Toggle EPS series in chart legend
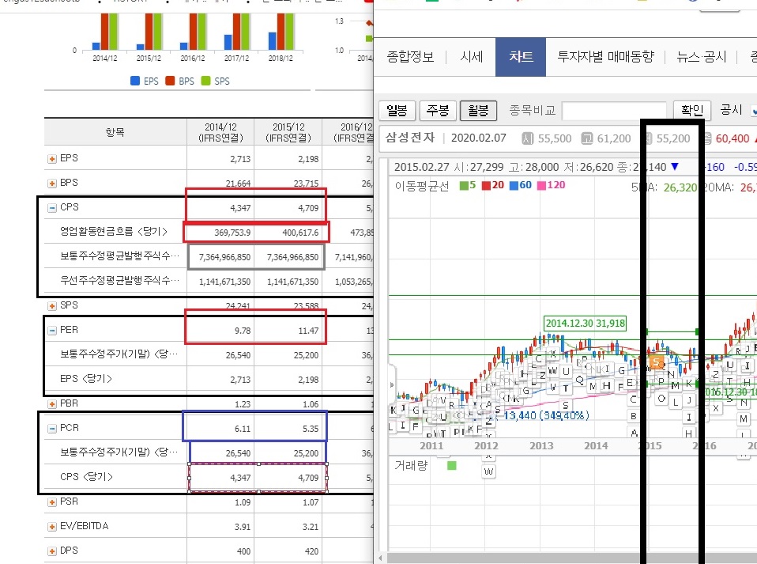 pos(145,81)
